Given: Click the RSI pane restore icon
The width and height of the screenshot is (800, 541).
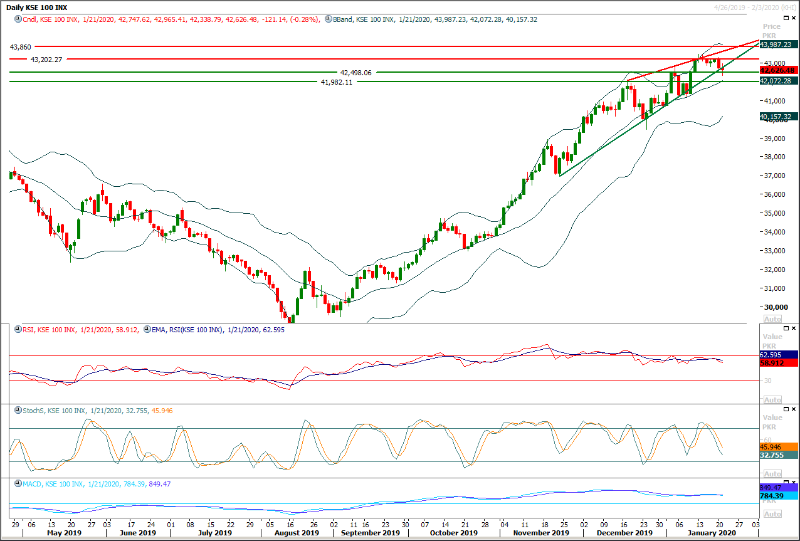Looking at the screenshot, I should tap(786, 328).
